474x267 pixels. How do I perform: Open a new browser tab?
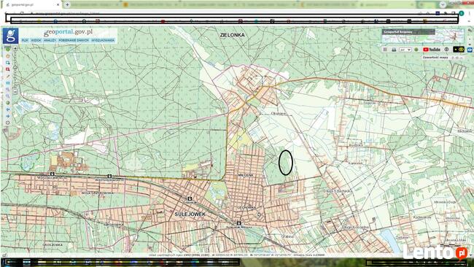pyautogui.click(x=67, y=4)
